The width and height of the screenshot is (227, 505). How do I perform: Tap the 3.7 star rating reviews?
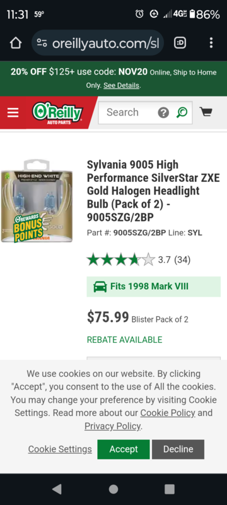click(x=139, y=259)
